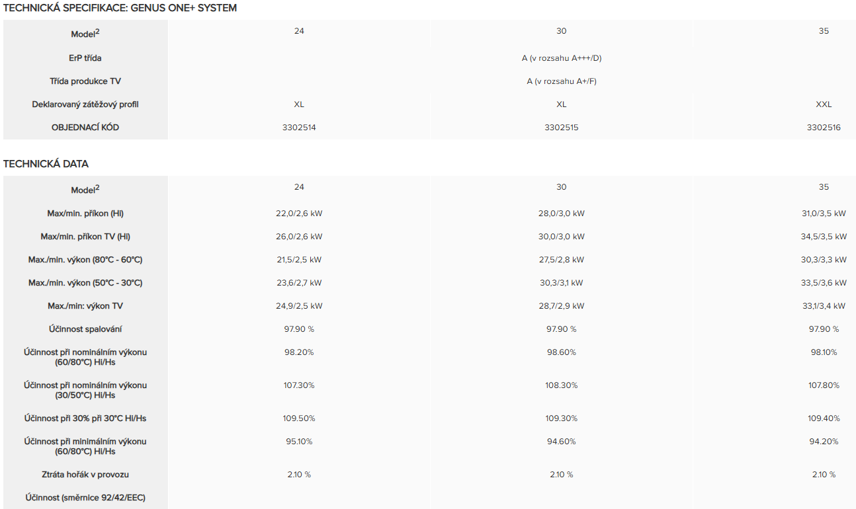Viewport: 856px width, 509px height.
Task: Click the OBJEDNACÍ KÓD row label
Action: tap(85, 128)
